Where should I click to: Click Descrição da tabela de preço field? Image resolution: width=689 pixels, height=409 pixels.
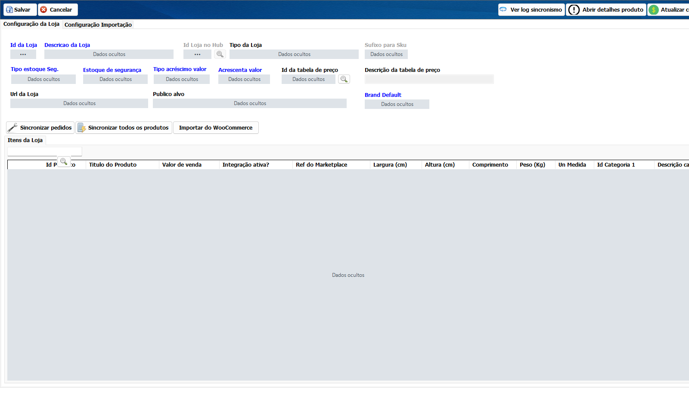coord(429,79)
